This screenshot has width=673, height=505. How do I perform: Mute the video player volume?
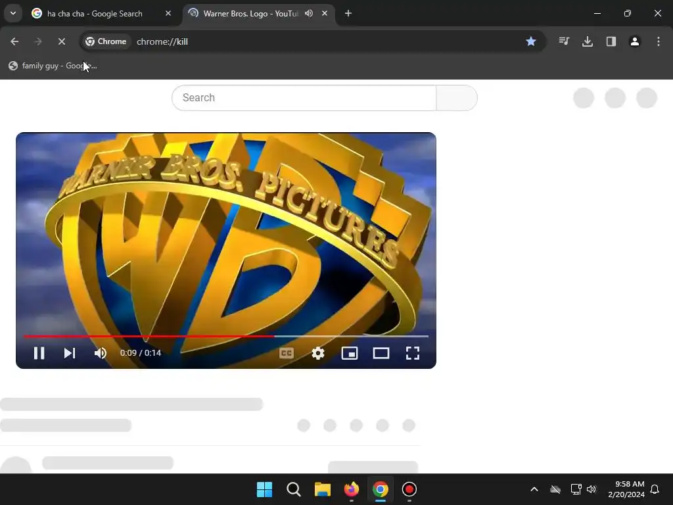pos(101,353)
